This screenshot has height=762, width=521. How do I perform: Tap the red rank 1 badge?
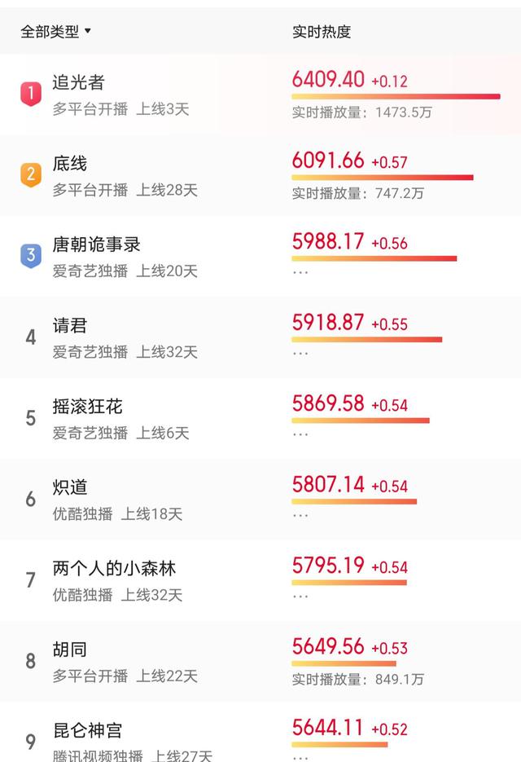coord(30,94)
